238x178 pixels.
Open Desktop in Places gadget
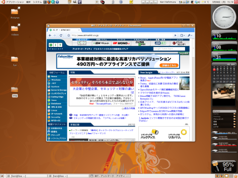[x=224, y=116]
